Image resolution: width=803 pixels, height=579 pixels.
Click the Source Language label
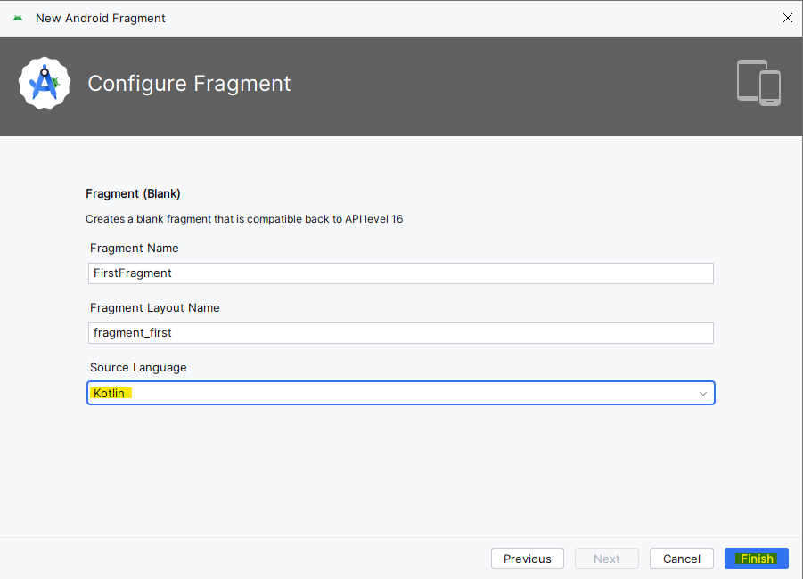tap(138, 368)
